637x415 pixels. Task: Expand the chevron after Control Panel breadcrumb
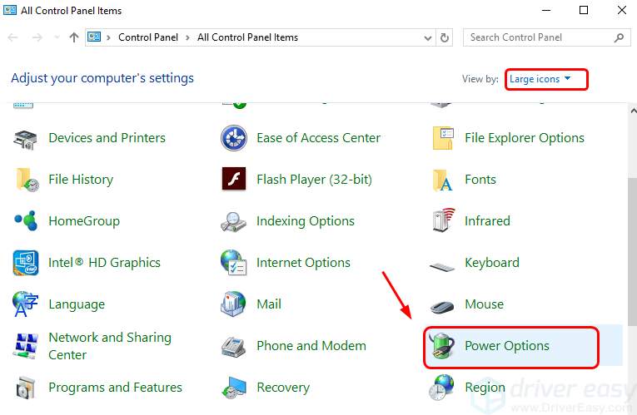(187, 37)
